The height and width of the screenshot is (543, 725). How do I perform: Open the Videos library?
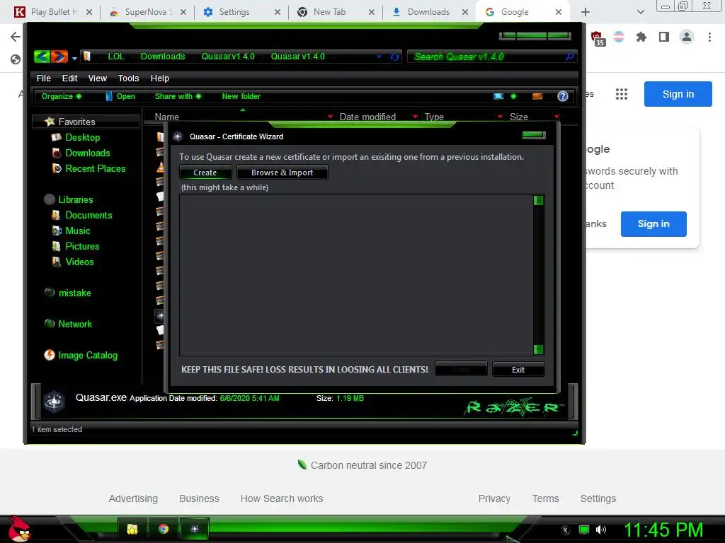79,262
